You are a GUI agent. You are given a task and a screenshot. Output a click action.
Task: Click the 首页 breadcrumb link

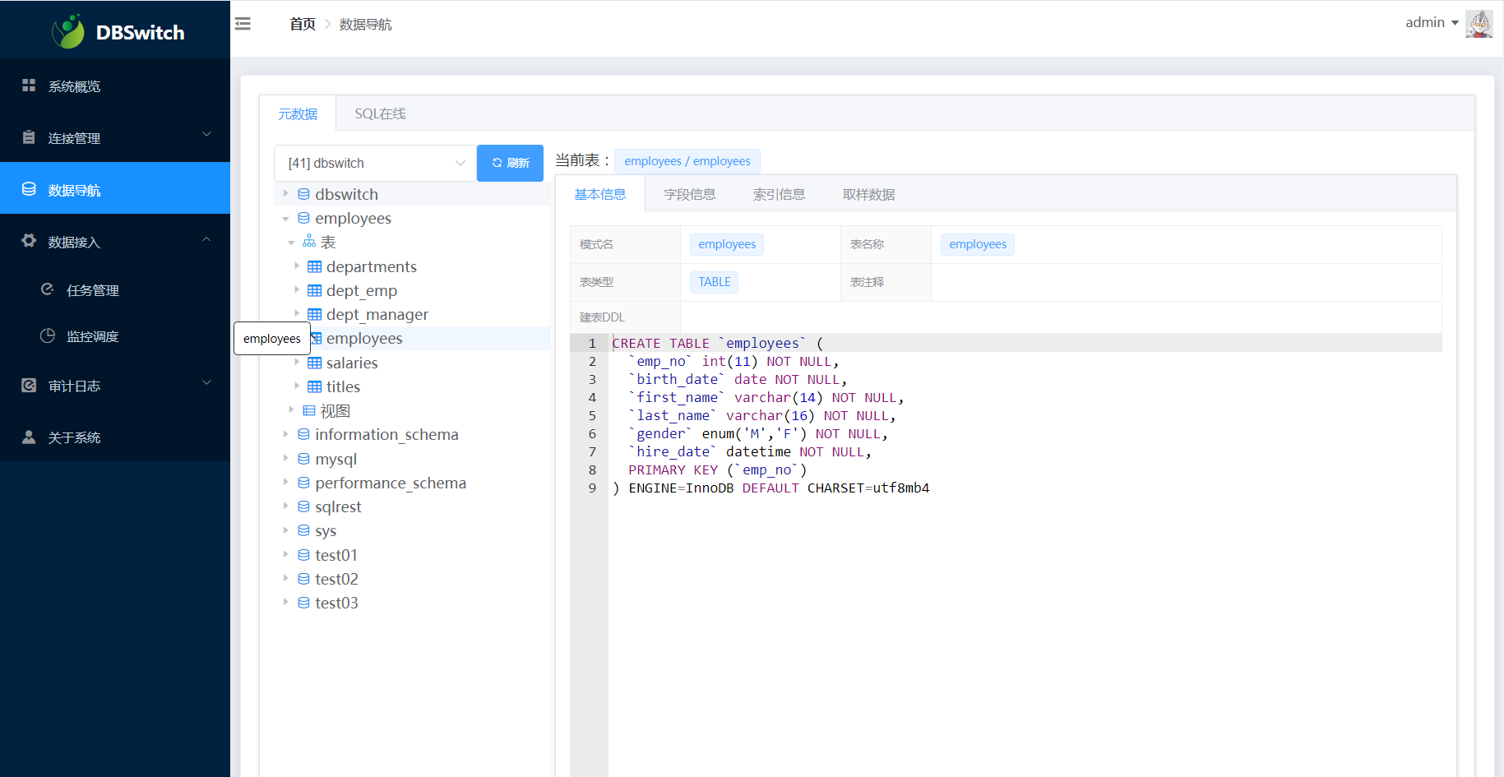pos(303,25)
